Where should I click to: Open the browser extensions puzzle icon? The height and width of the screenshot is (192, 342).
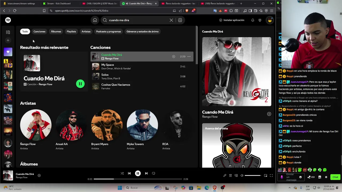(x=231, y=11)
